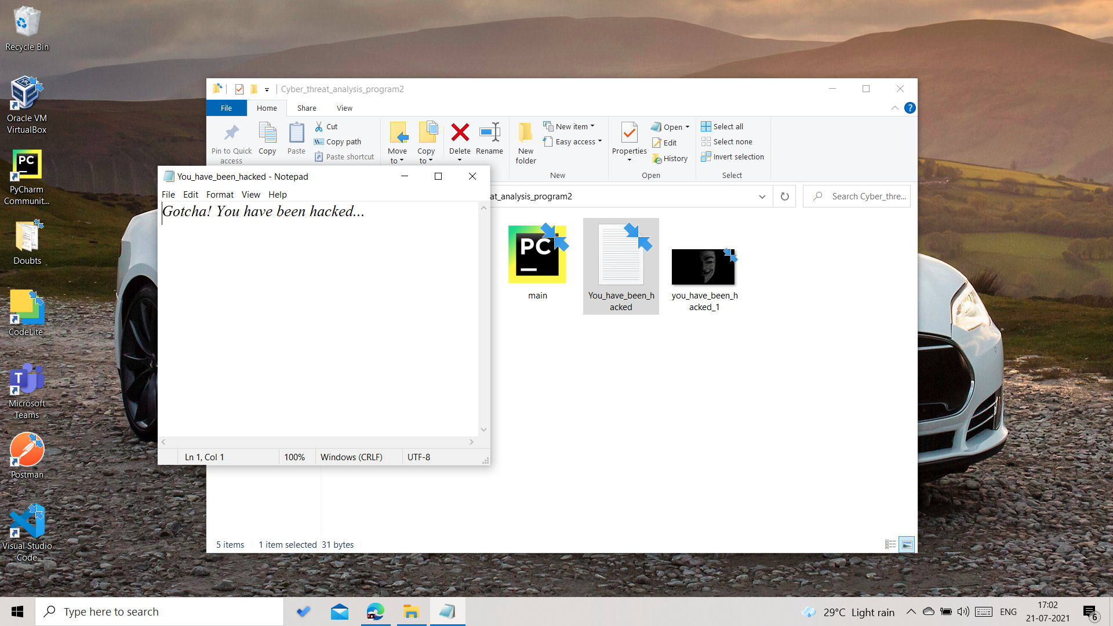Click the red Delete icon in ribbon
The width and height of the screenshot is (1113, 626).
click(460, 133)
